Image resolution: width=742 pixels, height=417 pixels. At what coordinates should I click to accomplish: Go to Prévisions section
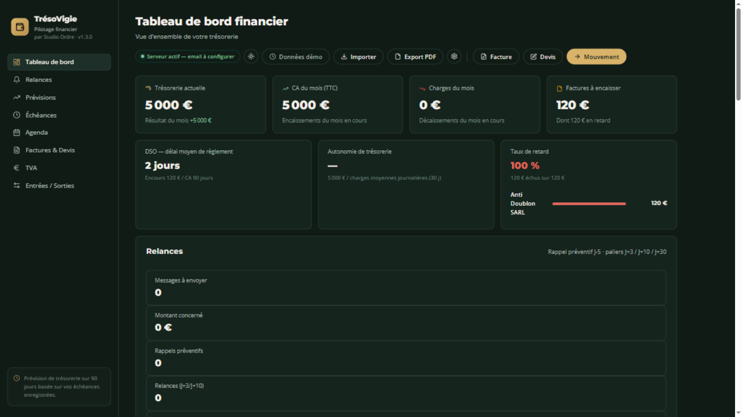[x=59, y=97]
